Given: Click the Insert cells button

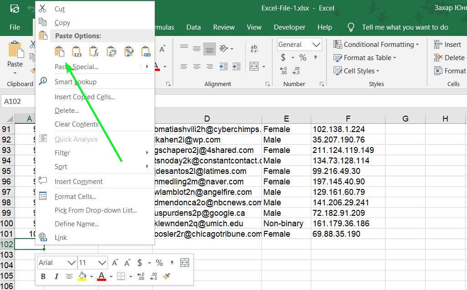Looking at the screenshot, I should point(448,45).
